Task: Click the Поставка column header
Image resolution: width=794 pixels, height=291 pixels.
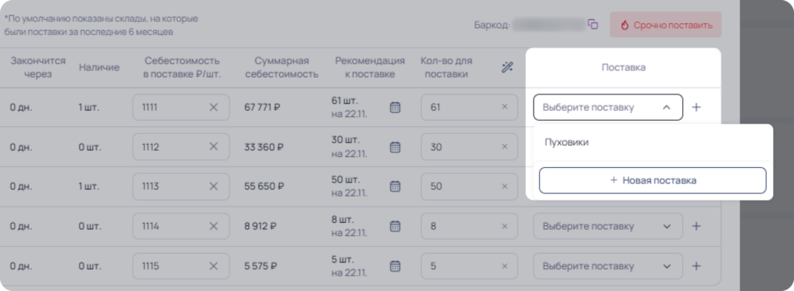Action: [x=623, y=67]
